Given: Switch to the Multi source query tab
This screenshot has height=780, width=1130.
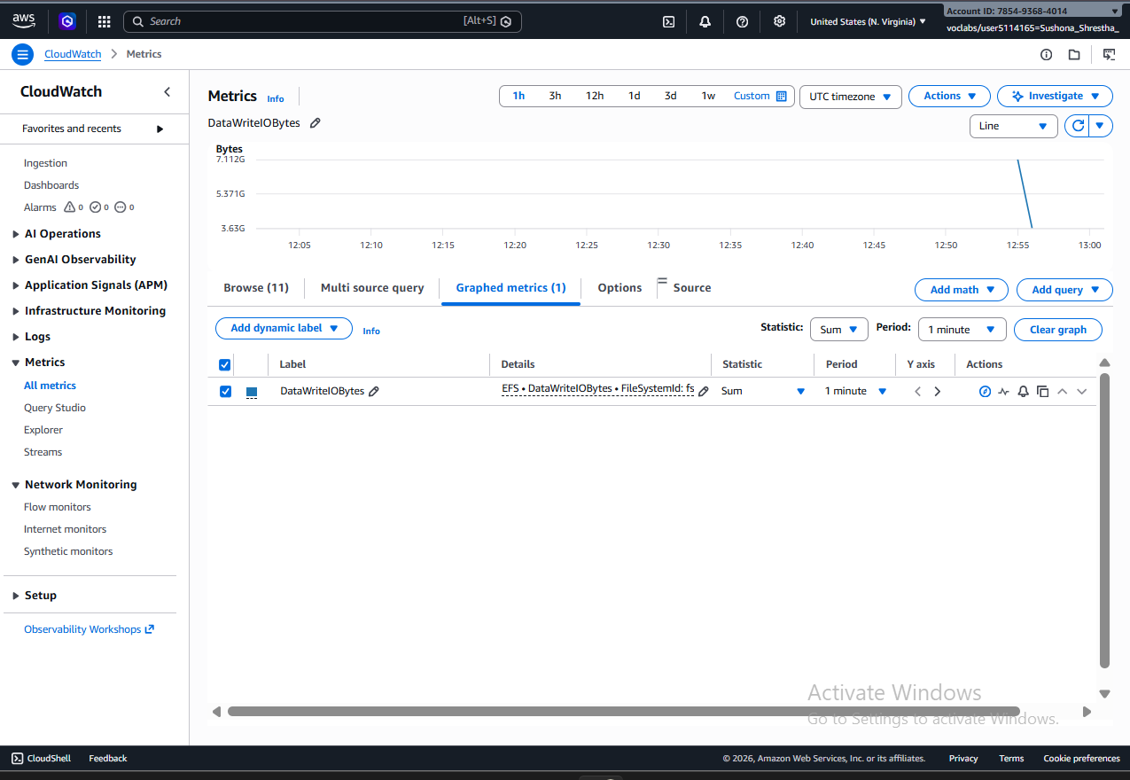Looking at the screenshot, I should (372, 288).
